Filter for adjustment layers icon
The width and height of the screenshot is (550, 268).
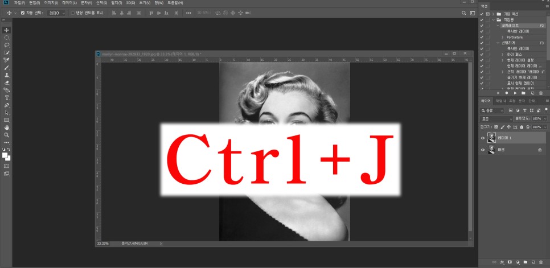tap(518, 110)
